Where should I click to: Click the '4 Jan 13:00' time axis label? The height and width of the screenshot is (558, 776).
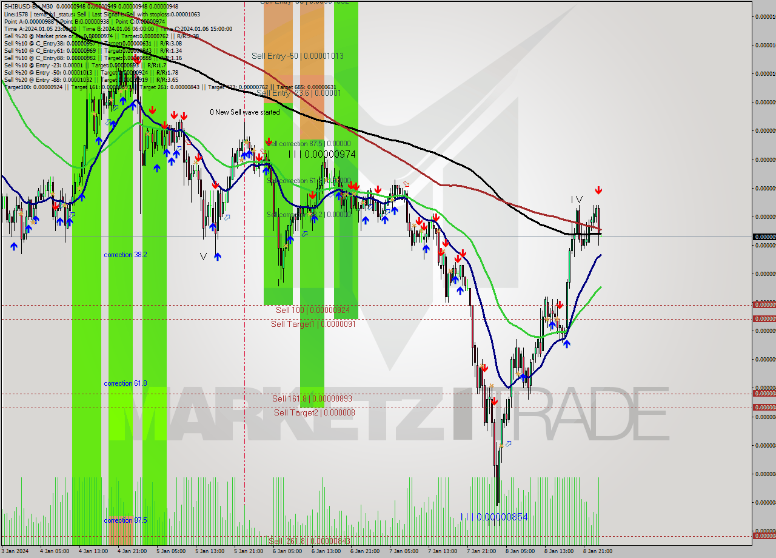93,551
